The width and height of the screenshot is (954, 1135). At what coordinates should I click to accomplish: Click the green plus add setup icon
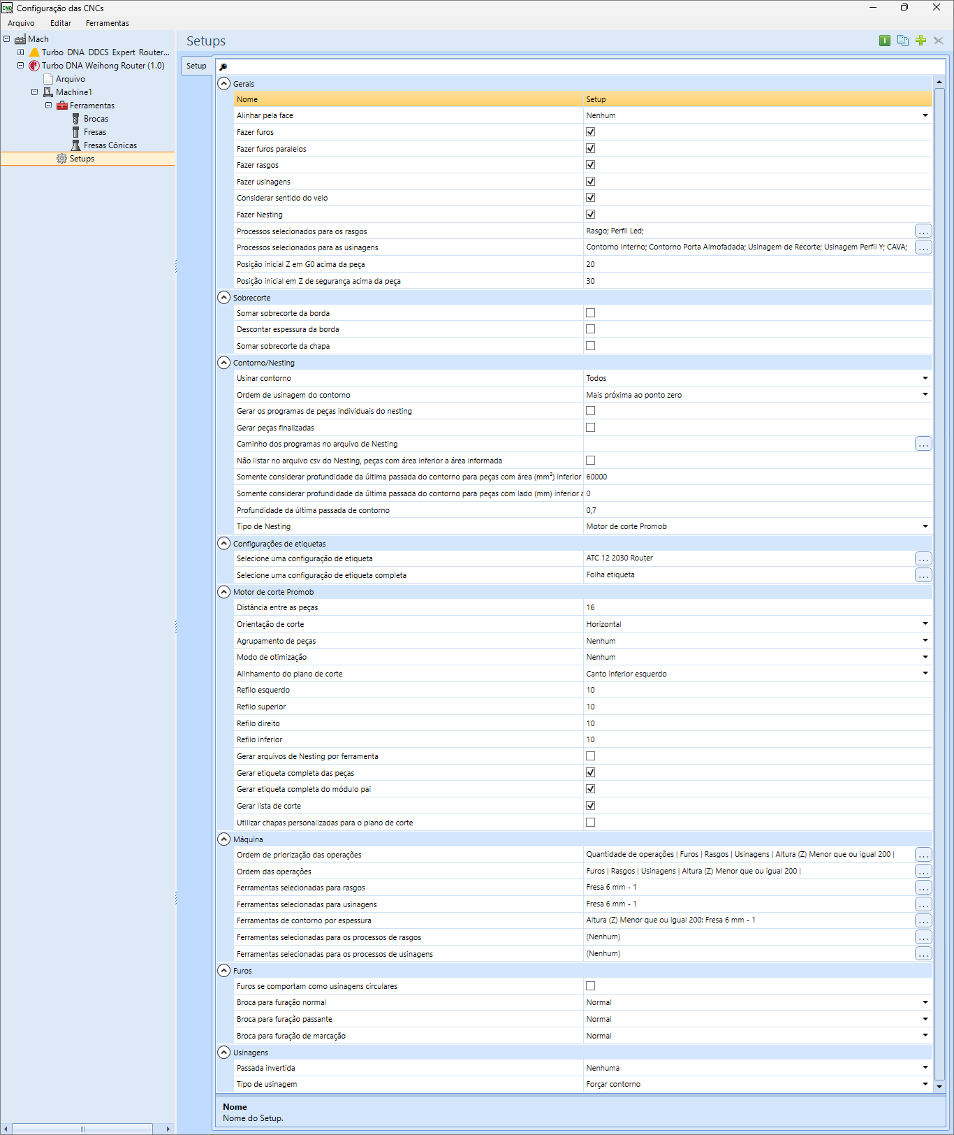[x=921, y=41]
